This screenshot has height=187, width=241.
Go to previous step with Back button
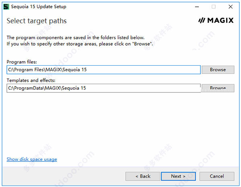click(x=143, y=176)
